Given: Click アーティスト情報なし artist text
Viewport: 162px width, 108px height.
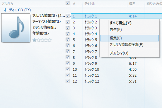Looking at the screenshot, I should point(46,22).
